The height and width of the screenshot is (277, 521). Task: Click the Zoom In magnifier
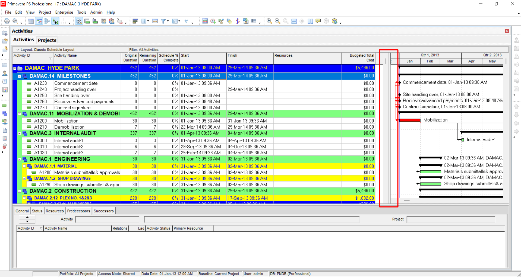tap(269, 21)
